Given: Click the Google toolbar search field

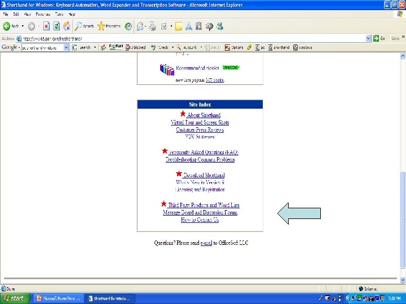Looking at the screenshot, I should (x=42, y=47).
